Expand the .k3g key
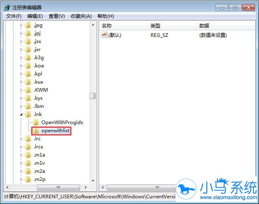The width and height of the screenshot is (259, 204). point(21,58)
